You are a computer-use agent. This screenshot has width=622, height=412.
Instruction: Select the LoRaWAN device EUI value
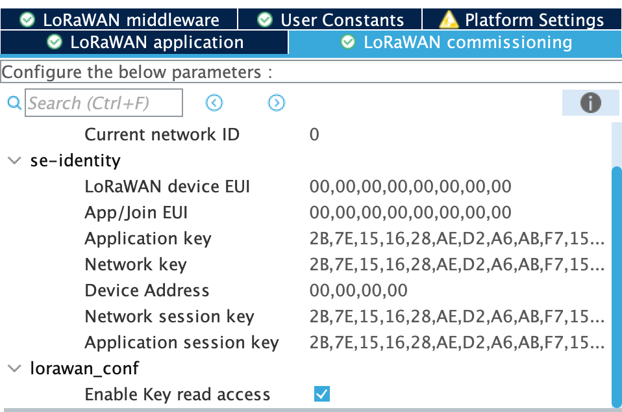coord(410,187)
